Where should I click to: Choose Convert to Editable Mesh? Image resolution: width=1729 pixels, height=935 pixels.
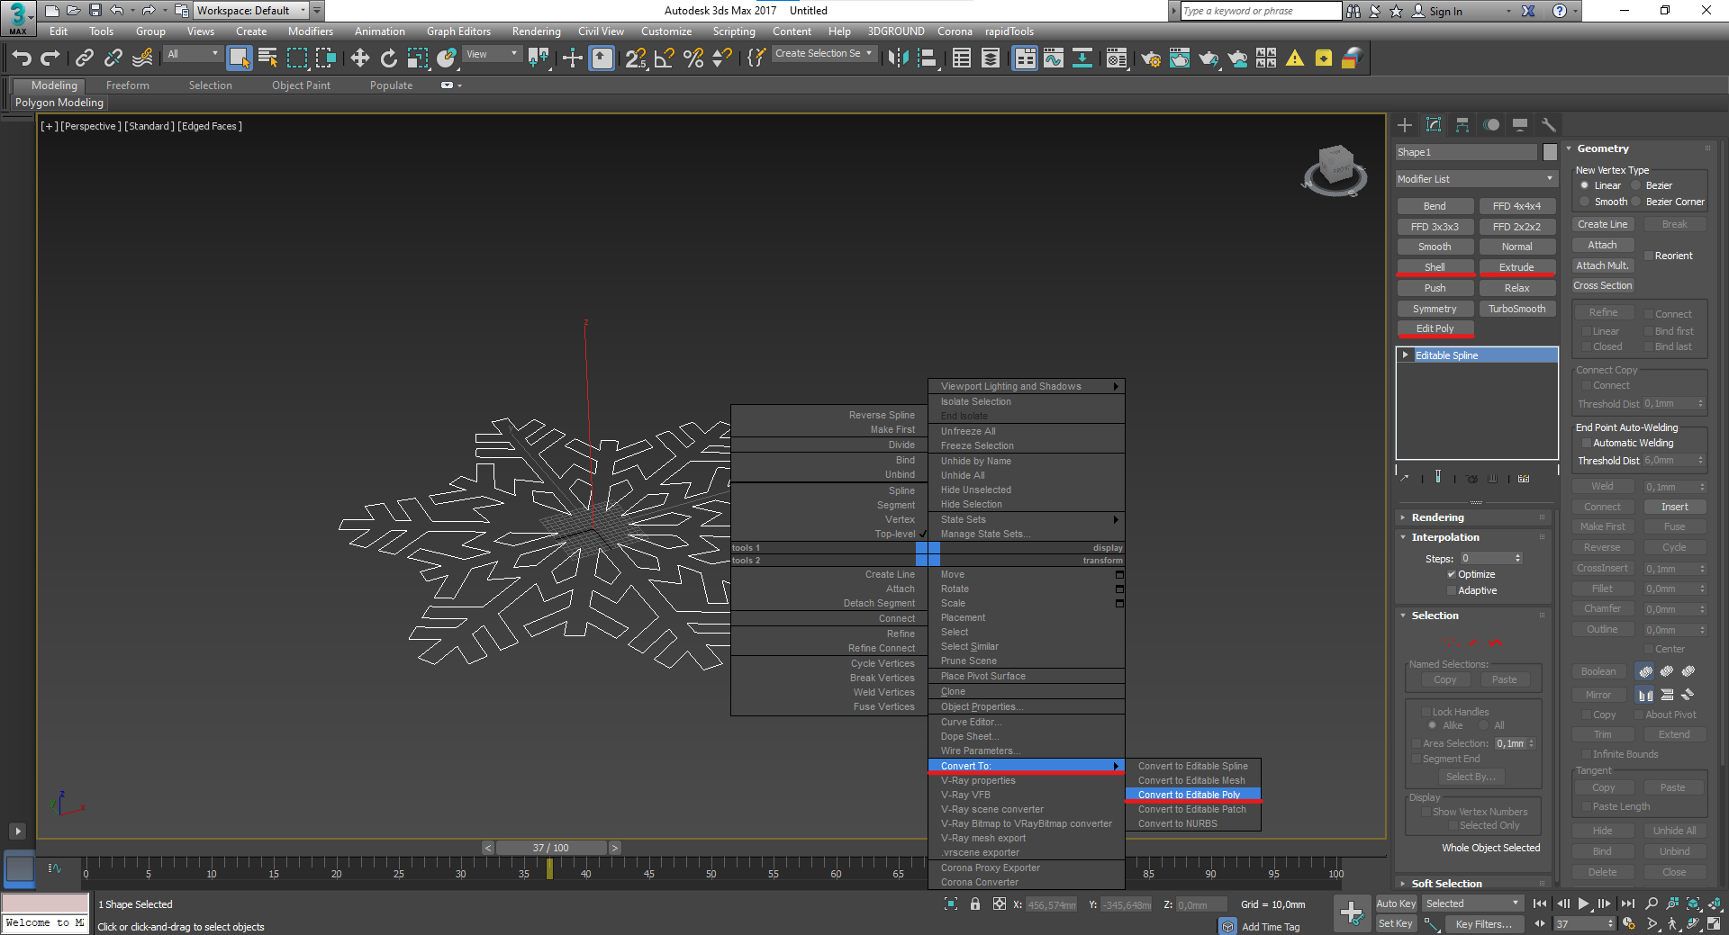1192,780
